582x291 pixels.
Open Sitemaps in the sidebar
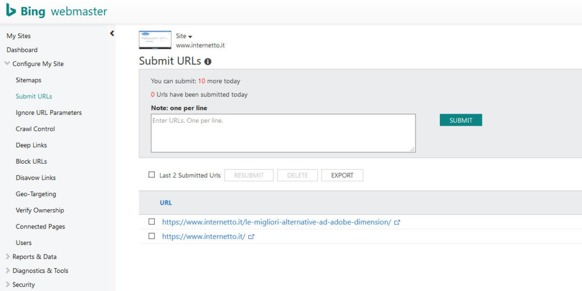click(28, 80)
